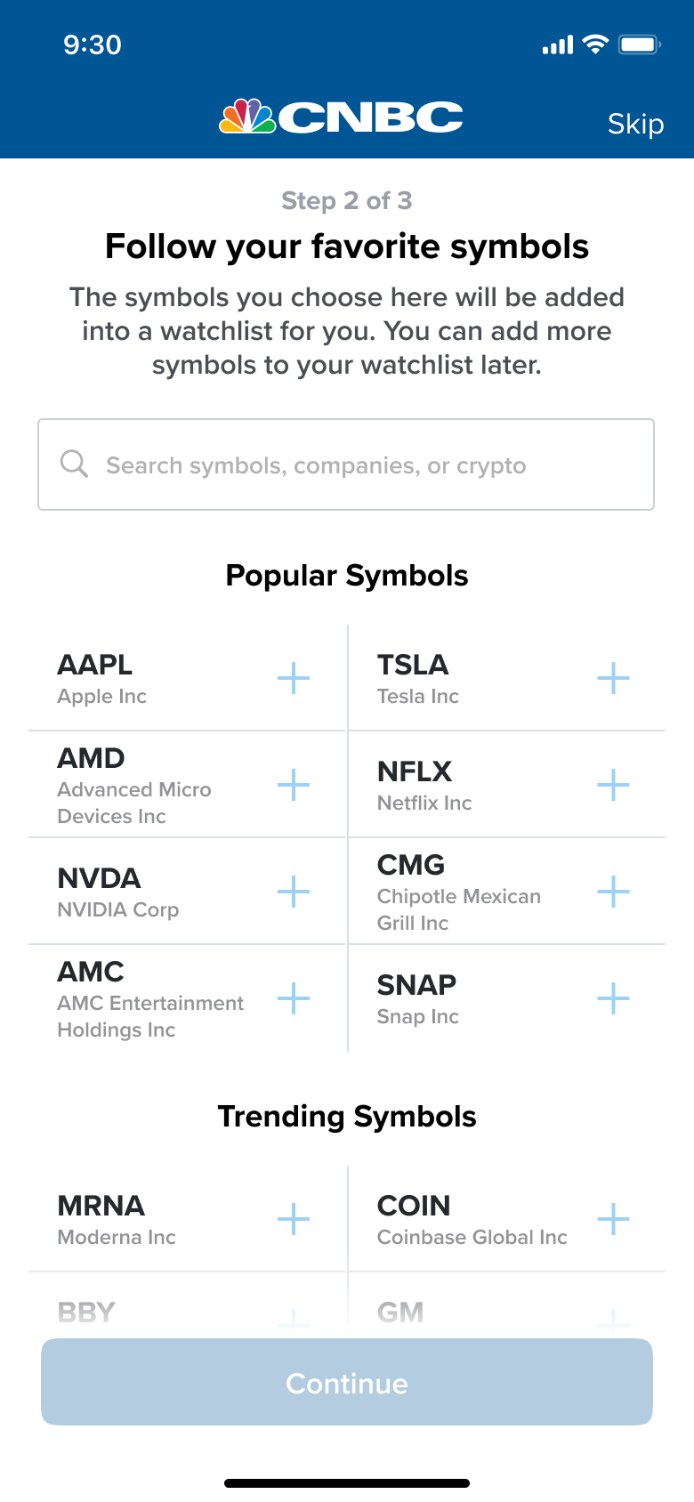The height and width of the screenshot is (1502, 694).
Task: Tap the plus icon for MRNA
Action: click(x=293, y=1219)
